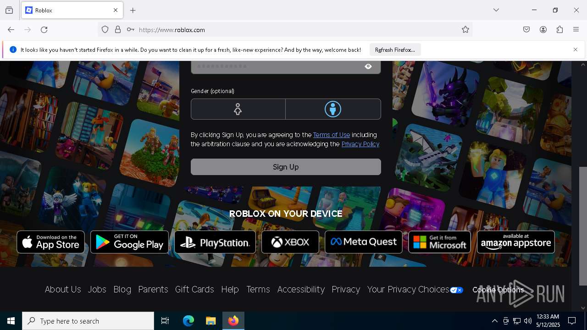Viewport: 587px width, 330px height.
Task: Open the Amazon Appstore badge
Action: pyautogui.click(x=516, y=242)
